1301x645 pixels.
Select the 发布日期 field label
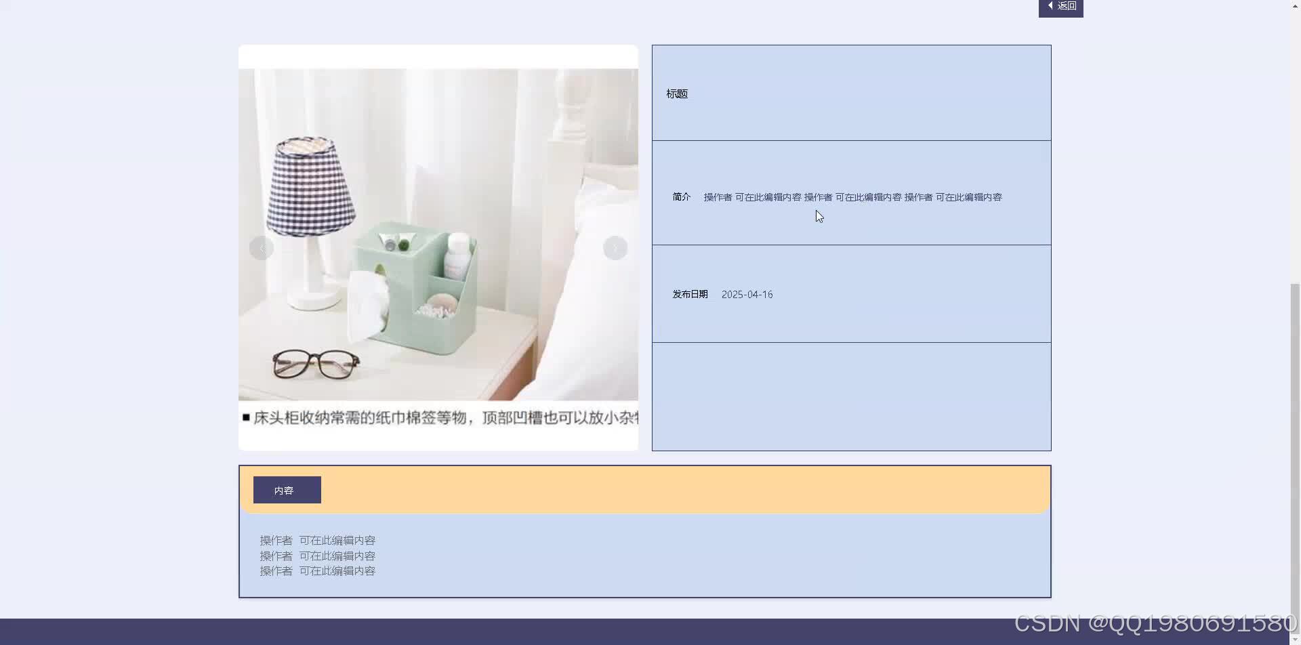pos(689,294)
